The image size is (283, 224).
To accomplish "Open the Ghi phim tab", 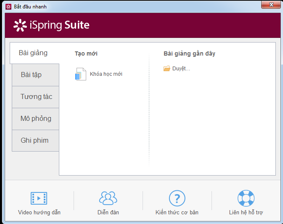I will [36, 141].
